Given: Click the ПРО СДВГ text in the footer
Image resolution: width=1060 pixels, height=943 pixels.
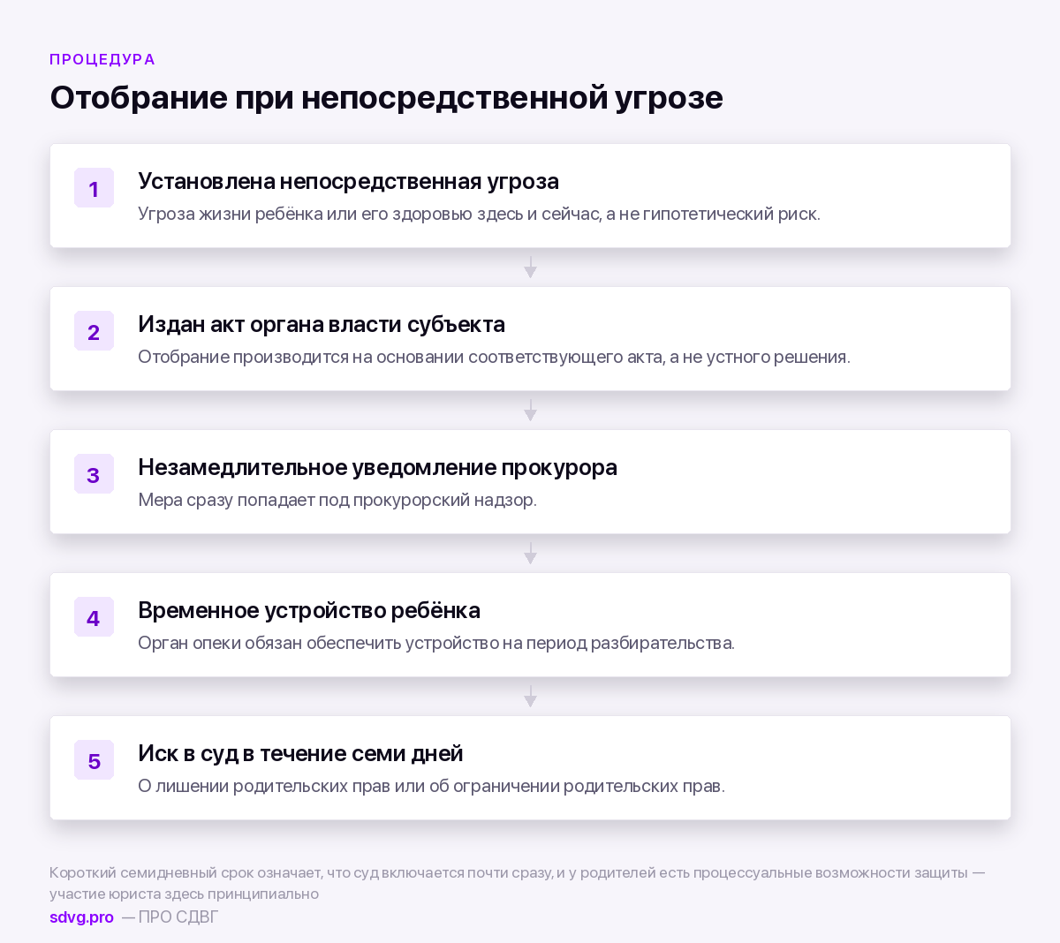Looking at the screenshot, I should tap(178, 917).
